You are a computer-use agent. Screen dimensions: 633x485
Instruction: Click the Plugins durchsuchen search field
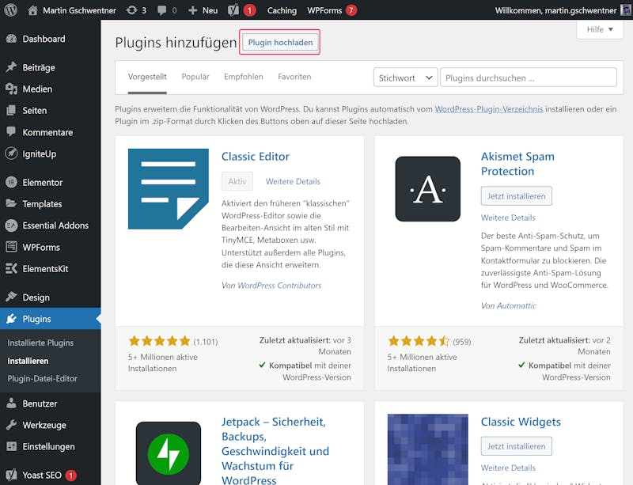(528, 78)
